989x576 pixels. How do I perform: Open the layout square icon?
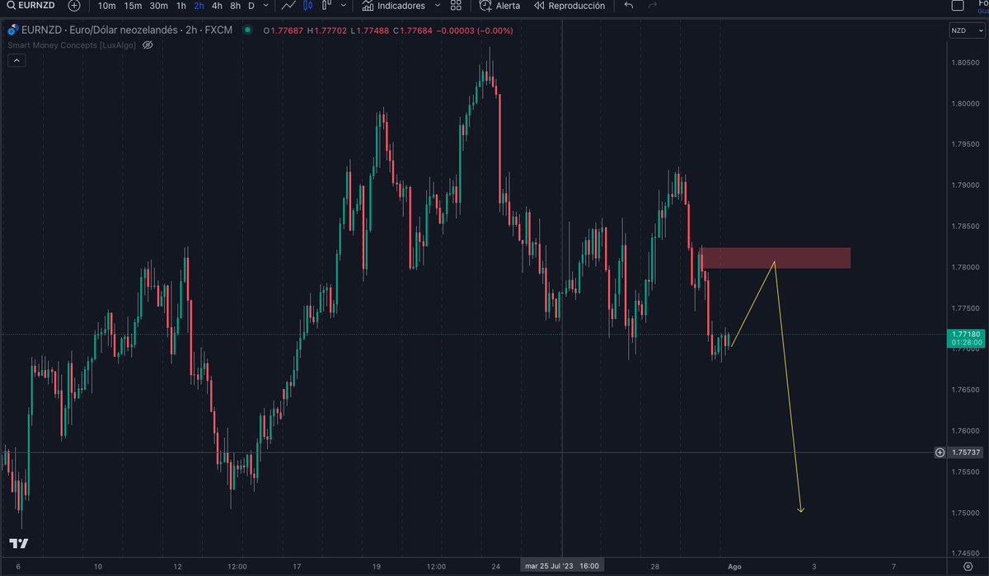coord(958,6)
